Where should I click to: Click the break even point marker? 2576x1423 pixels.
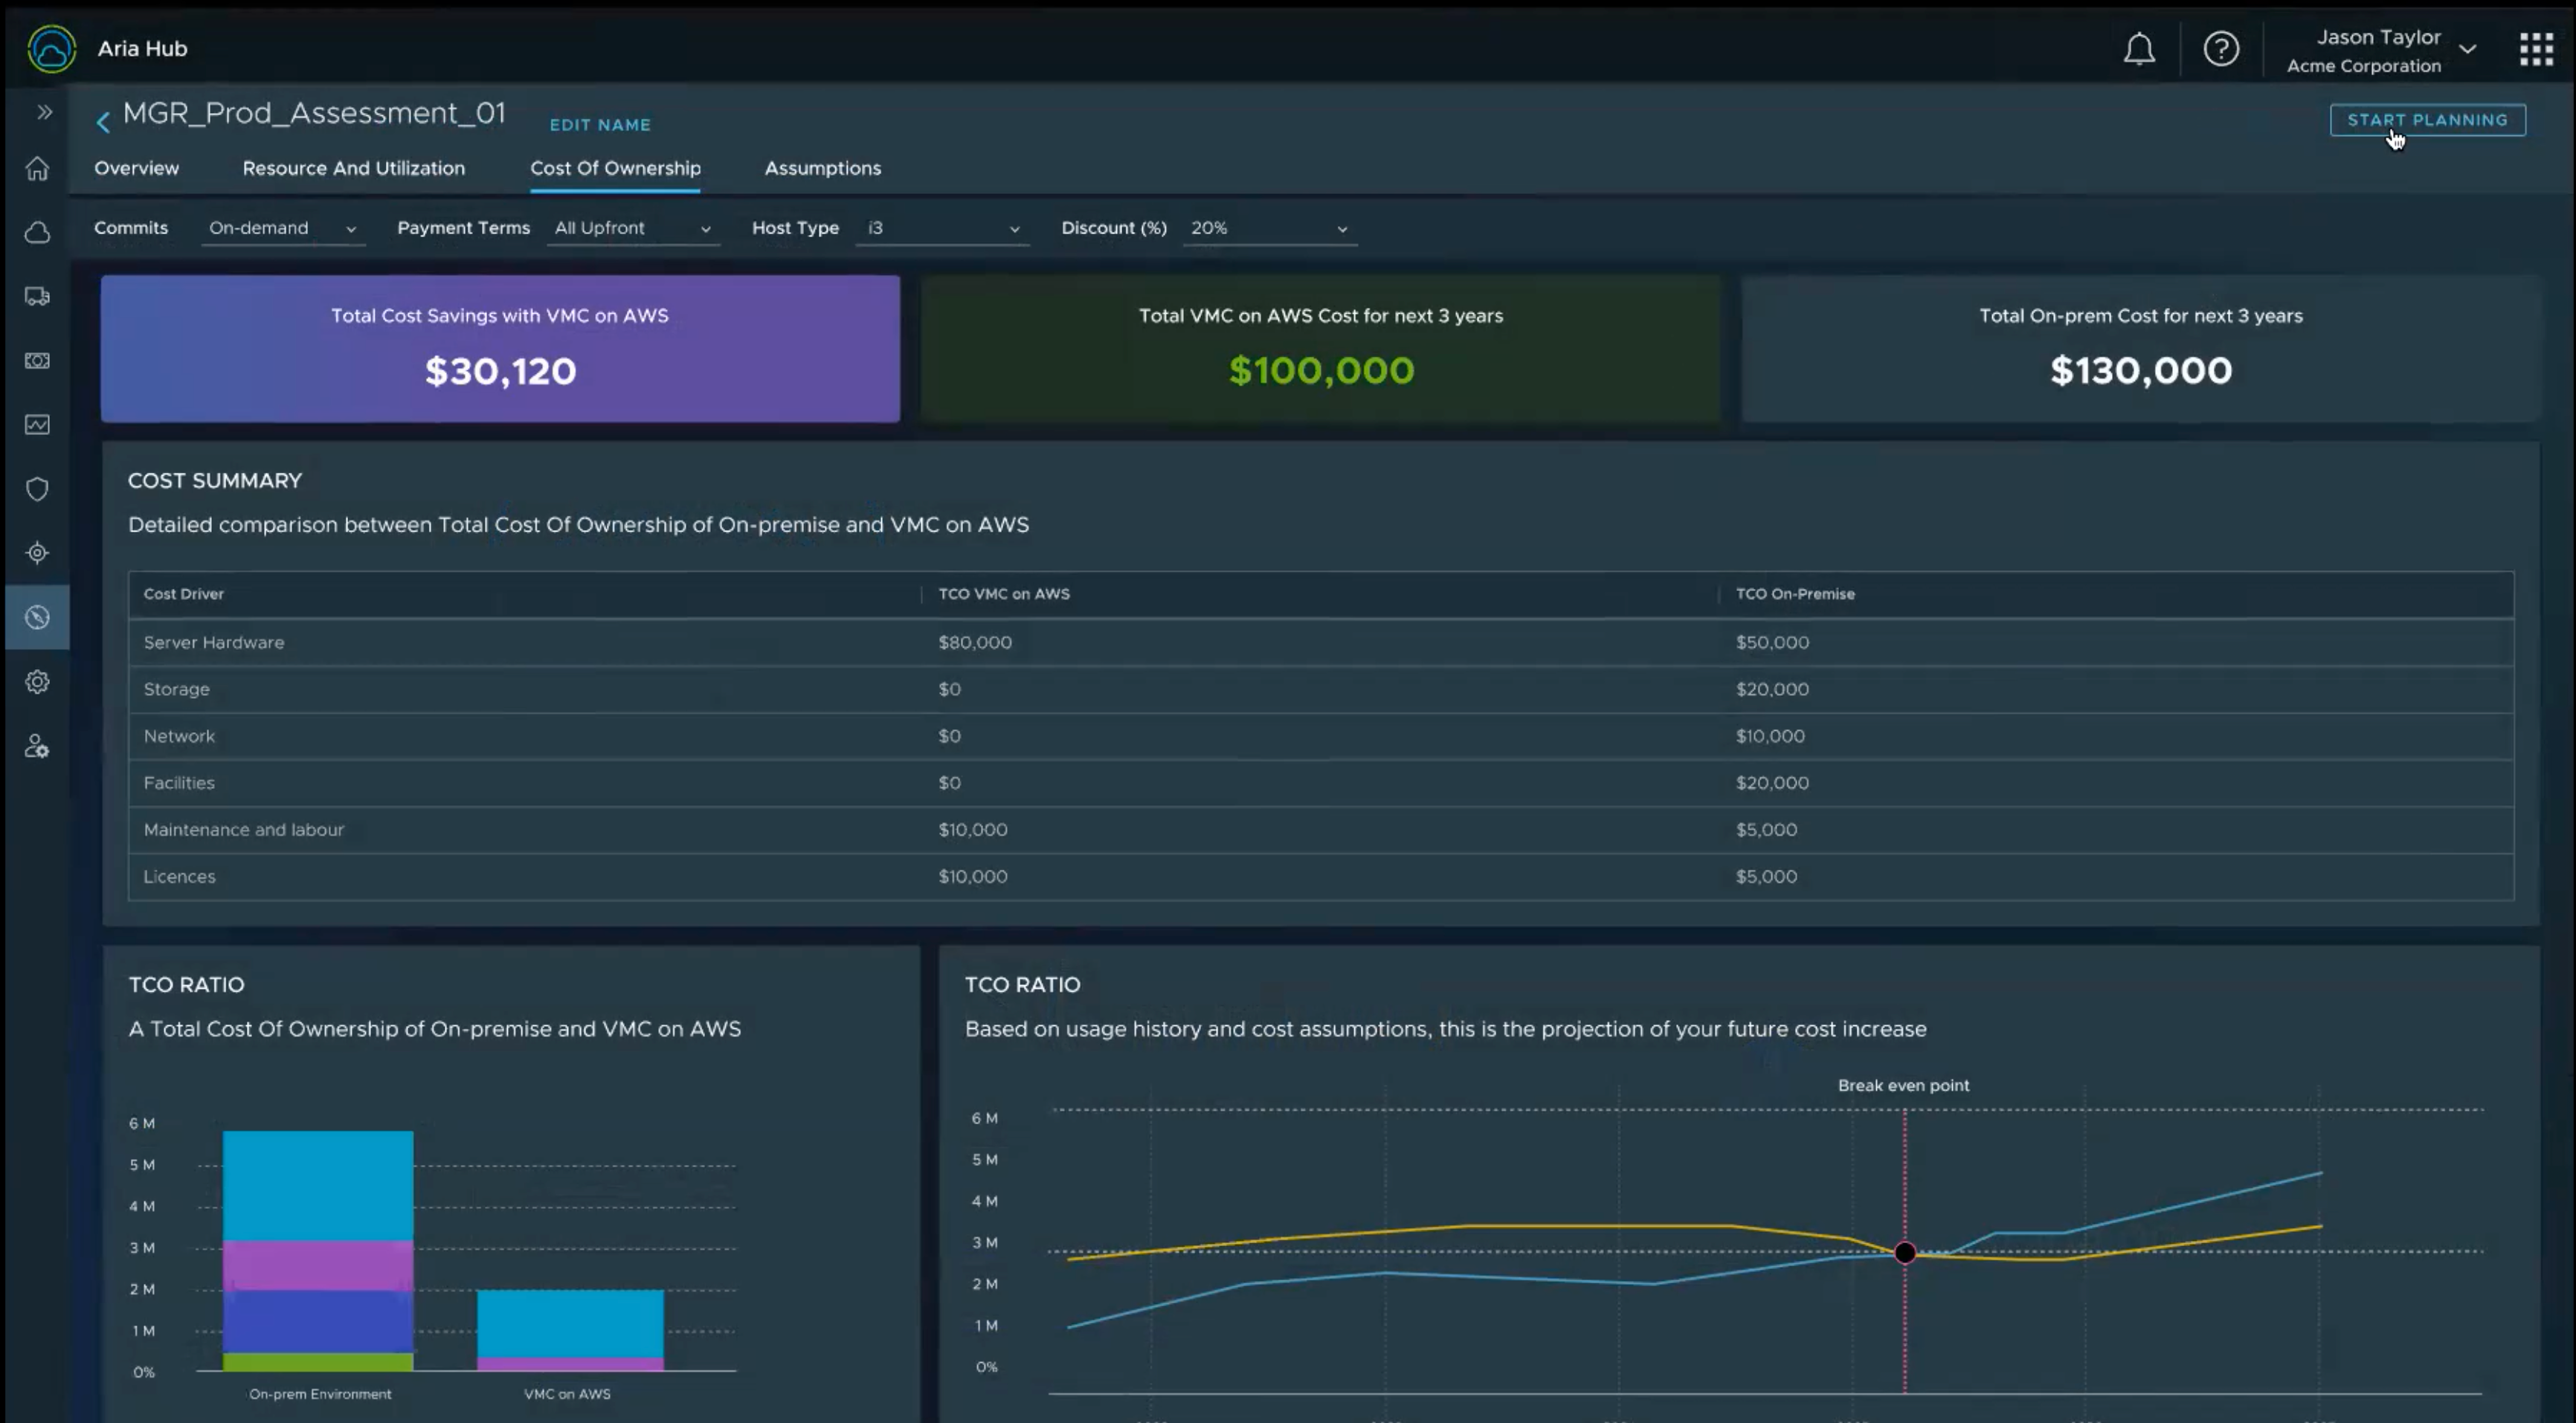(x=1905, y=1252)
